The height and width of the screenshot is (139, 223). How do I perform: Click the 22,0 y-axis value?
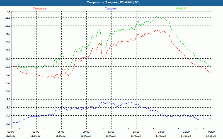pos(8,50)
